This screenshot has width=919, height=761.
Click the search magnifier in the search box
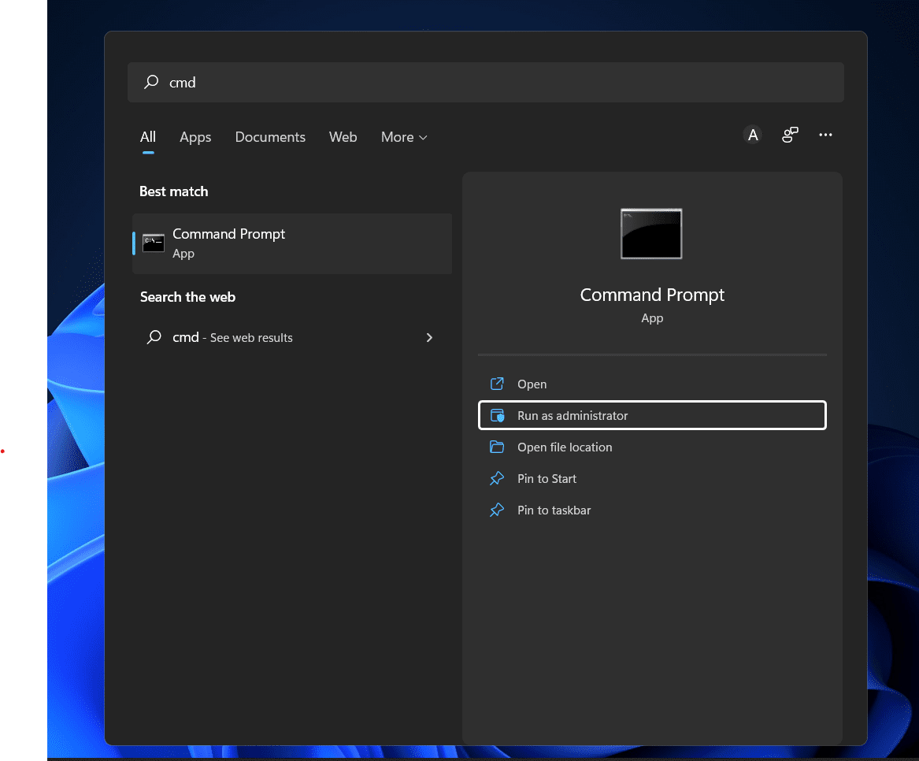pyautogui.click(x=150, y=82)
